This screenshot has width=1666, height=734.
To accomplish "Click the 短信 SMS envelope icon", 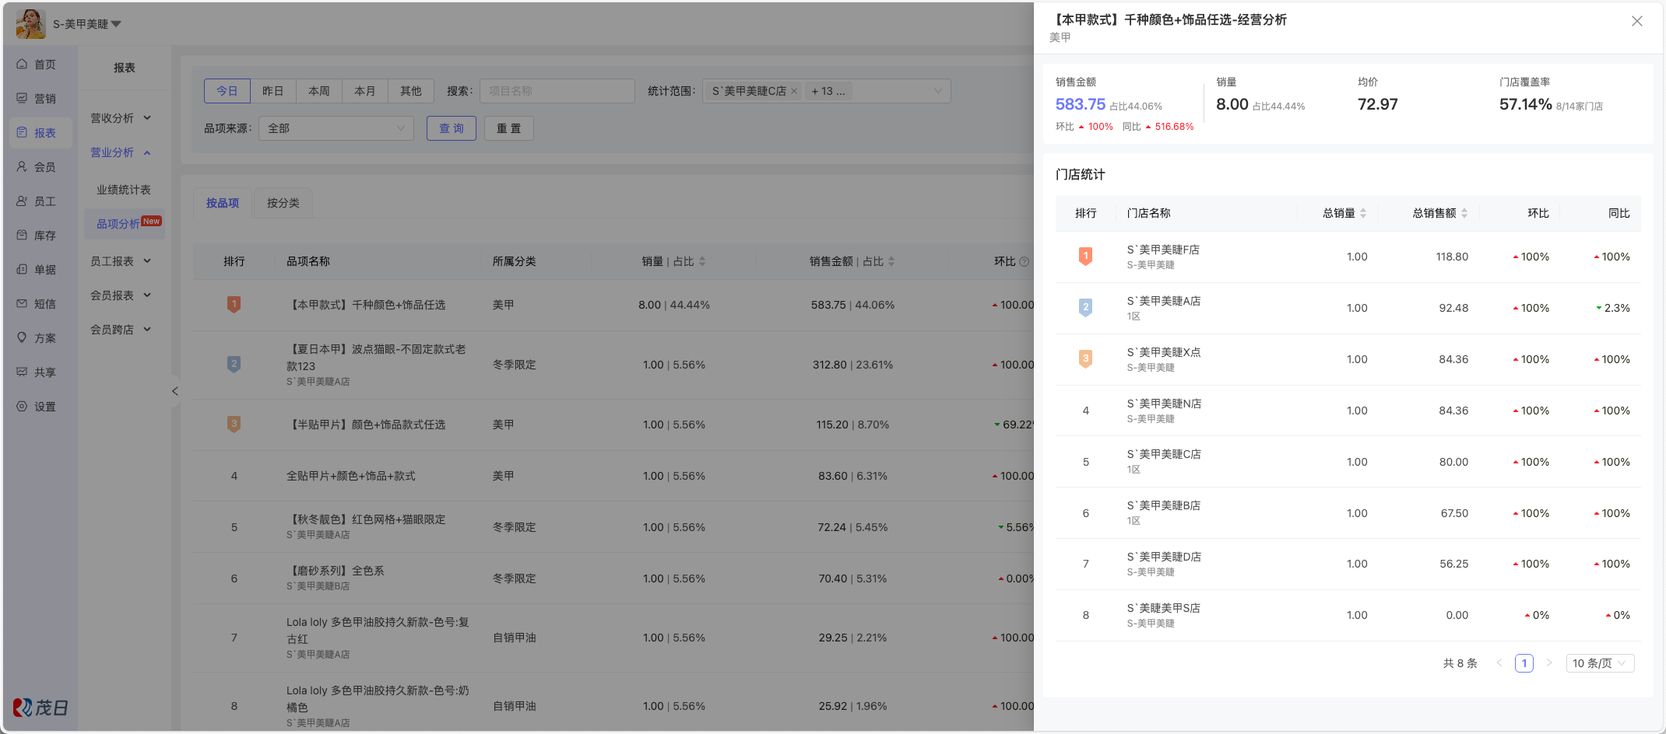I will click(23, 304).
